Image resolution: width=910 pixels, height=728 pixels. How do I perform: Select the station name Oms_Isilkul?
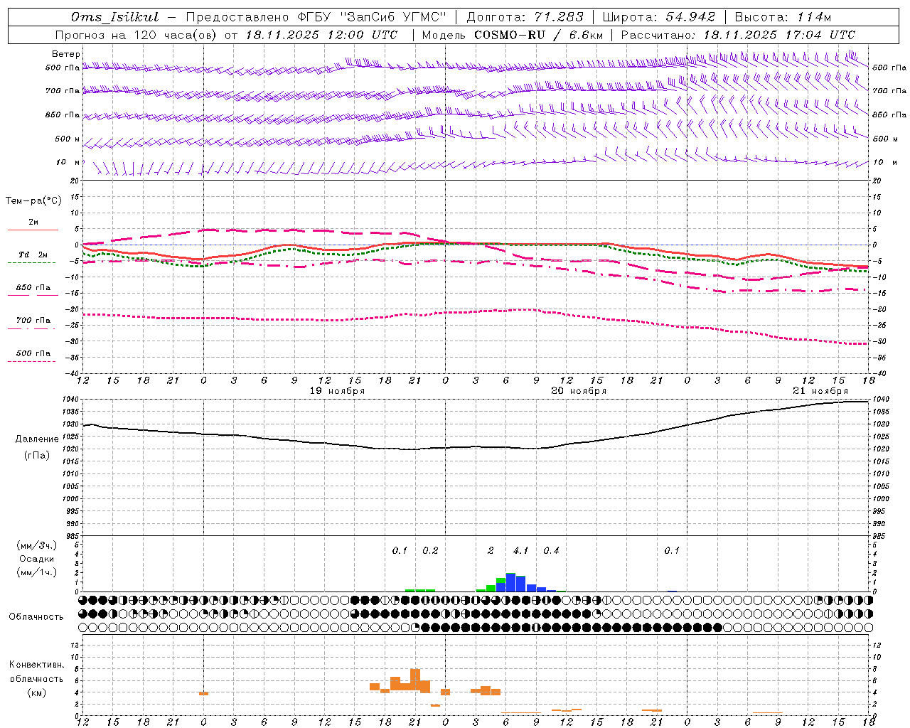click(114, 17)
